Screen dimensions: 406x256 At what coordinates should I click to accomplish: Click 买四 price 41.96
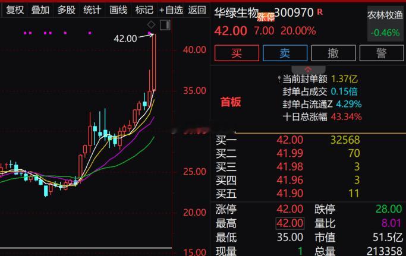[289, 180]
